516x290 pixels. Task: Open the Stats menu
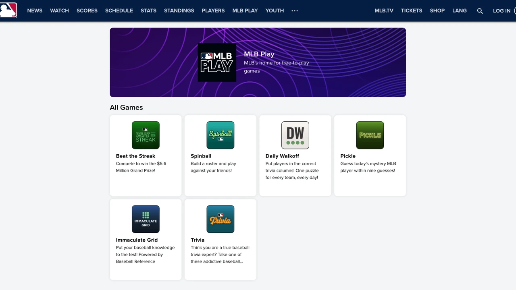(148, 10)
